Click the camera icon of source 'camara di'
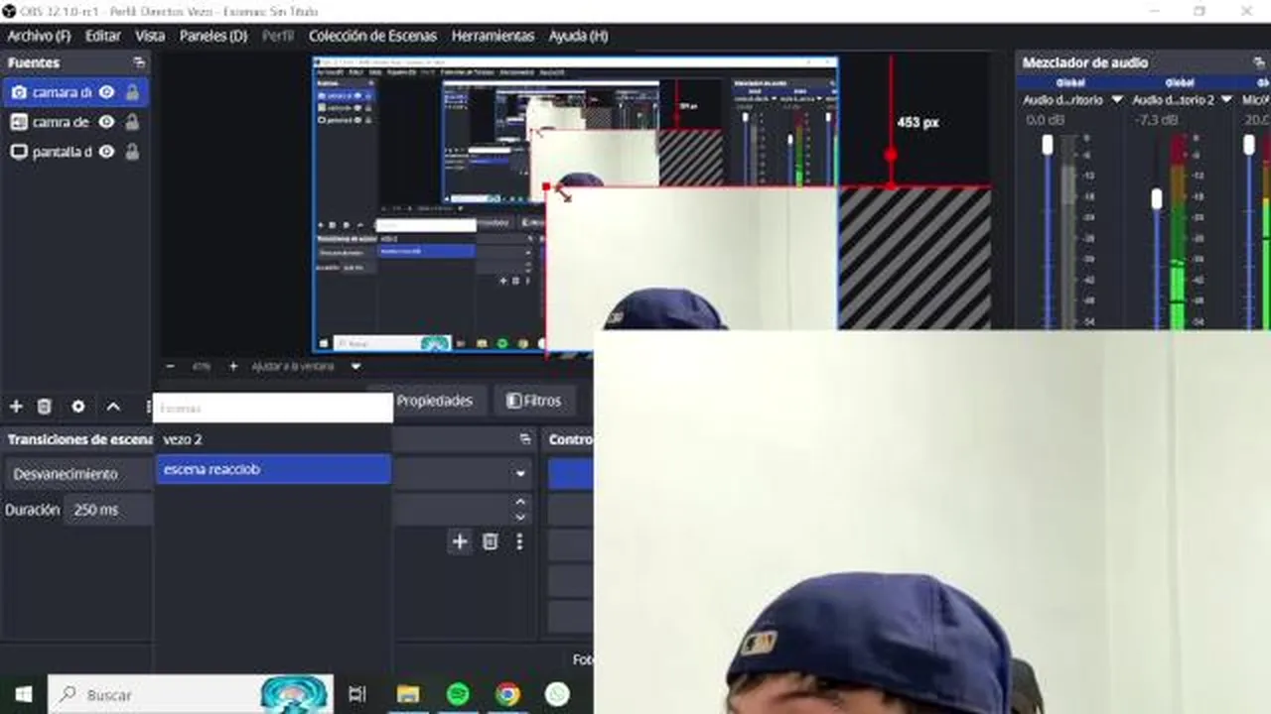This screenshot has height=714, width=1271. coord(19,92)
